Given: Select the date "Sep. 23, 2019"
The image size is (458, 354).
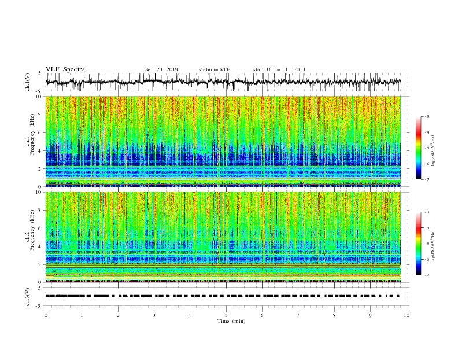Looking at the screenshot, I should click(161, 69).
